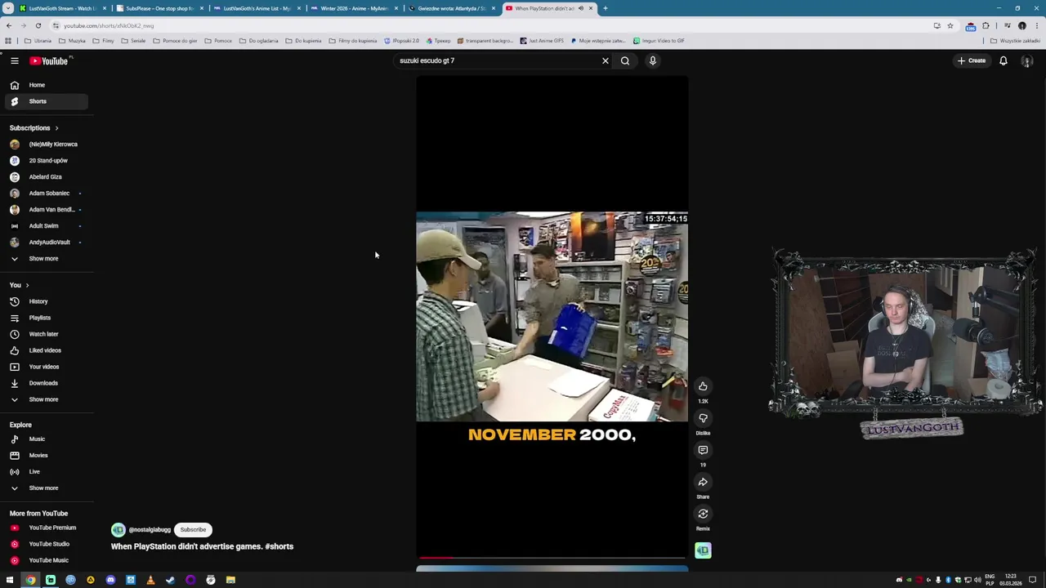Open the Adult Swim subscription

tap(46, 226)
